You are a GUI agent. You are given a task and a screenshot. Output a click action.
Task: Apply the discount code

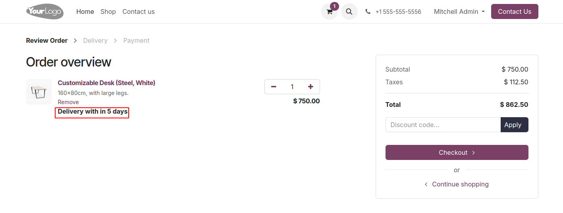coord(514,125)
